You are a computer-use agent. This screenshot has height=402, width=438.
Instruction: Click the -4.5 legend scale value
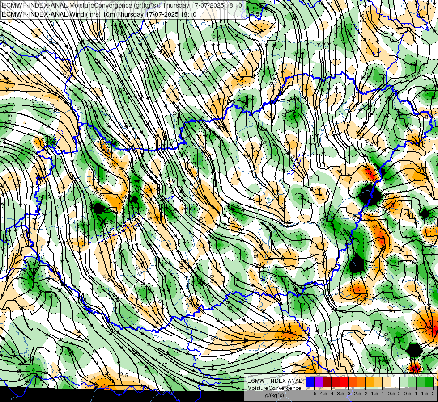(x=323, y=394)
